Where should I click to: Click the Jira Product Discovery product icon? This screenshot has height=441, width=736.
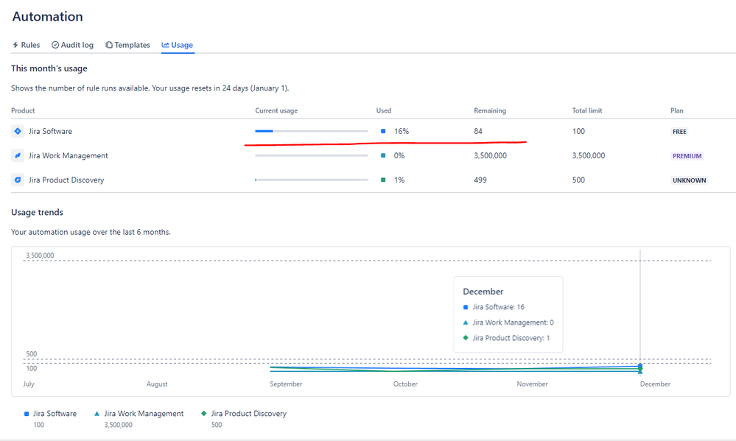click(18, 180)
